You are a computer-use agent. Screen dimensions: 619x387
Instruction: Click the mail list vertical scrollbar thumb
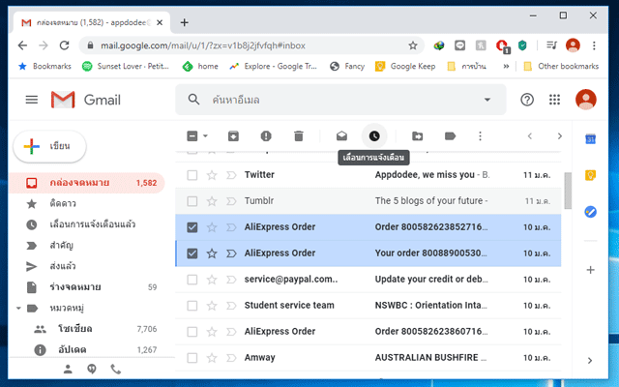coord(568,191)
